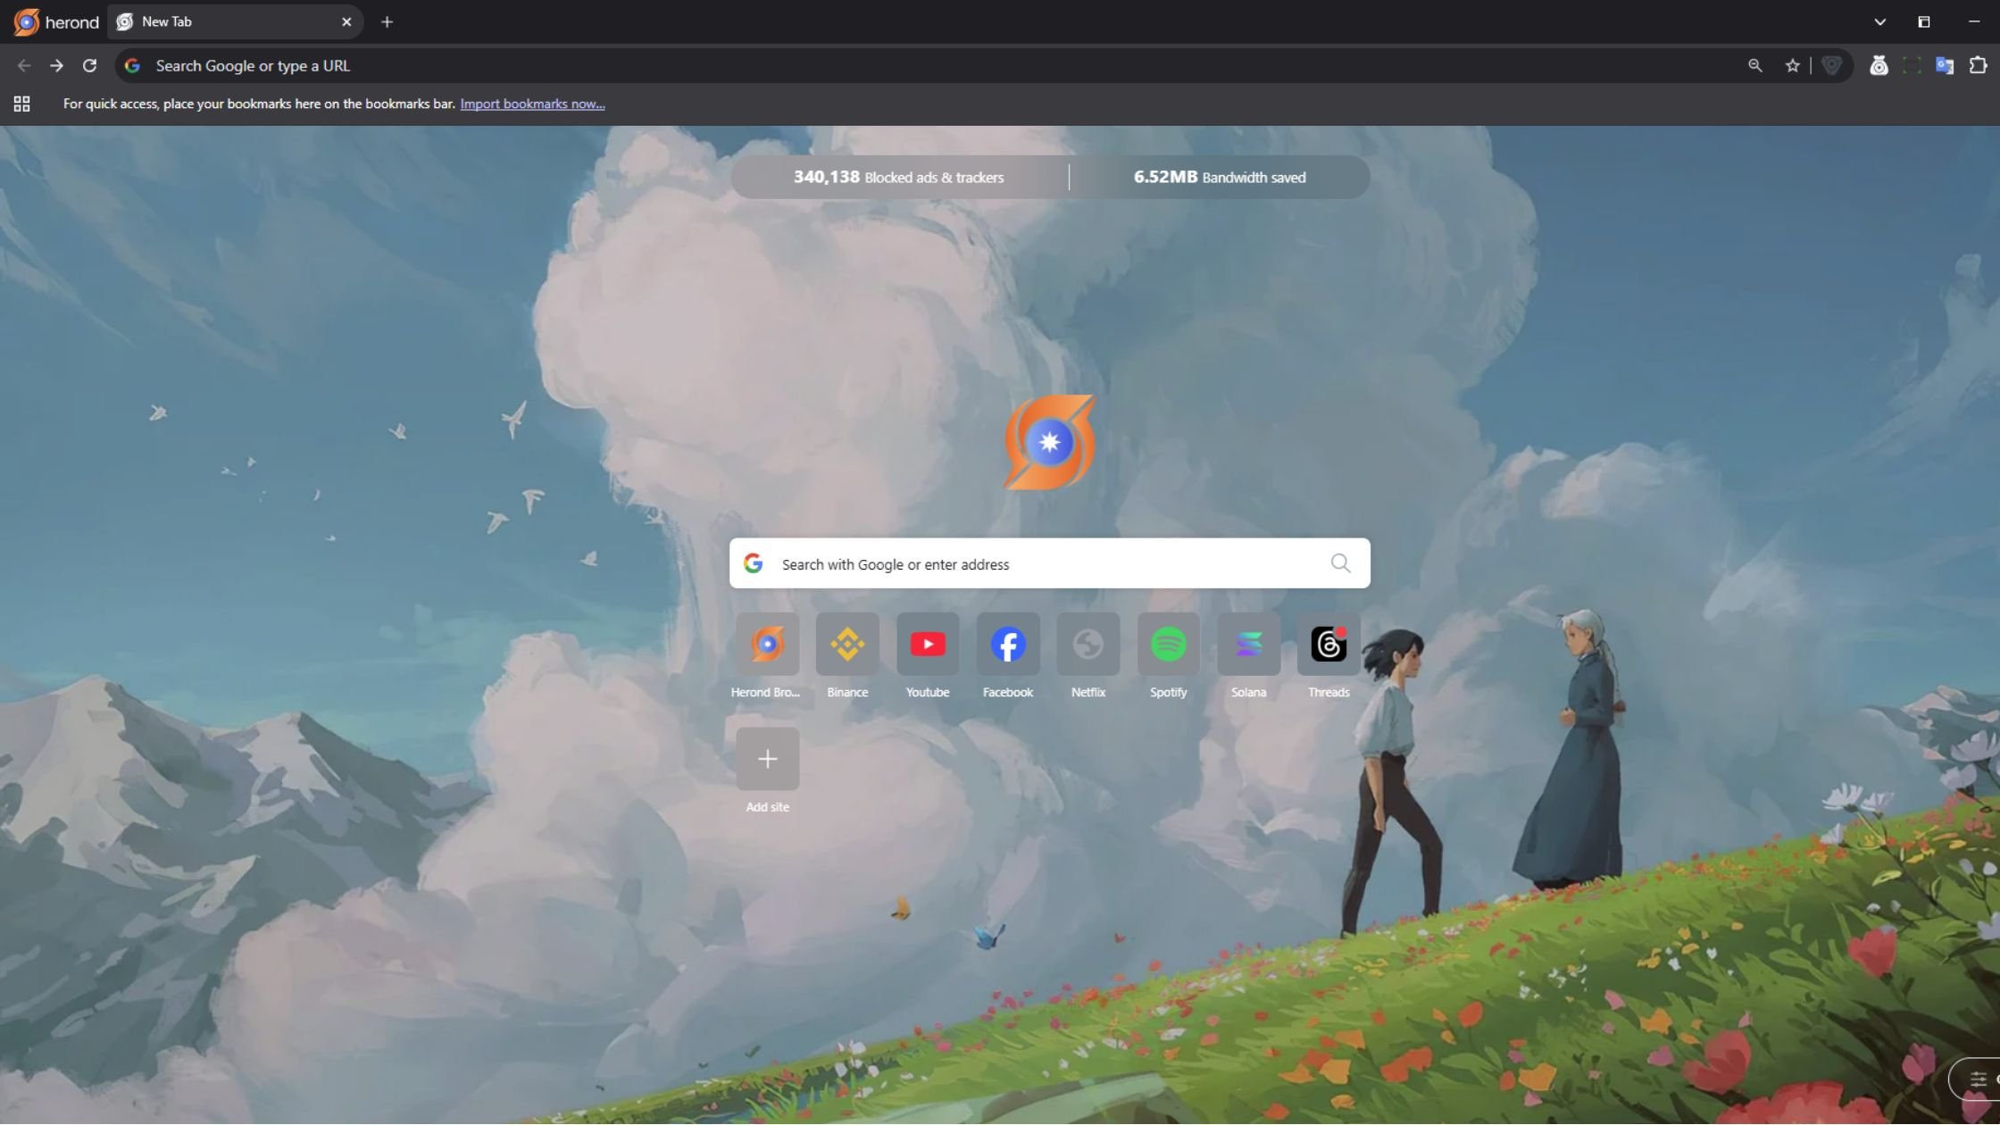The height and width of the screenshot is (1125, 2000).
Task: Click the large Herond logo above search
Action: pyautogui.click(x=1049, y=442)
